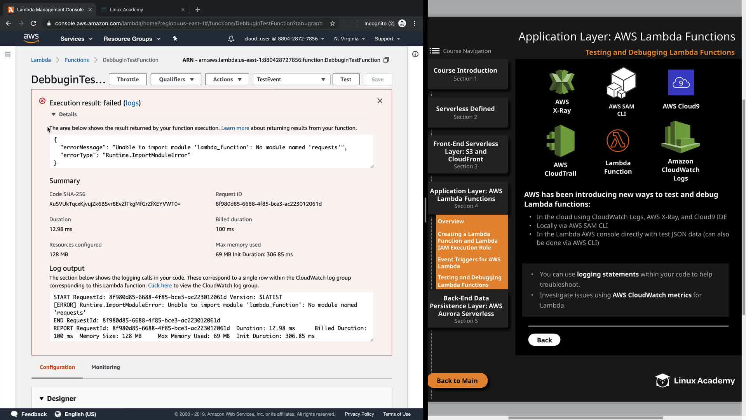This screenshot has width=746, height=420.
Task: Open the Course Navigation hamburger menu
Action: pyautogui.click(x=434, y=51)
